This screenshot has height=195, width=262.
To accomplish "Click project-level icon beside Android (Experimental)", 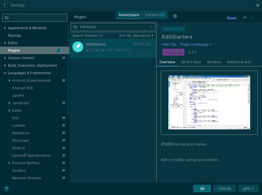I will pos(64,80).
